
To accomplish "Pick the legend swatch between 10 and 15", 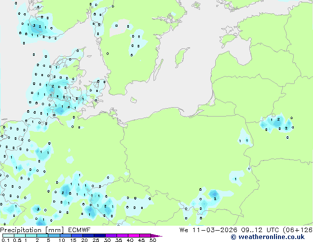I will [x=66, y=236].
